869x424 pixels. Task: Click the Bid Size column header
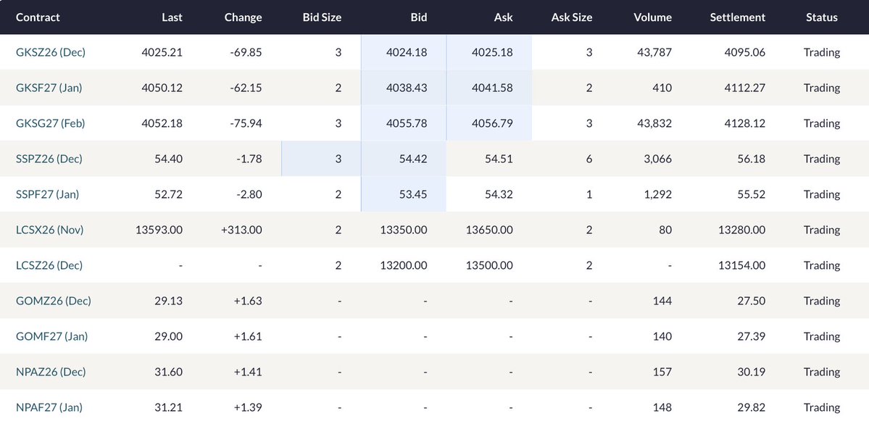[322, 17]
